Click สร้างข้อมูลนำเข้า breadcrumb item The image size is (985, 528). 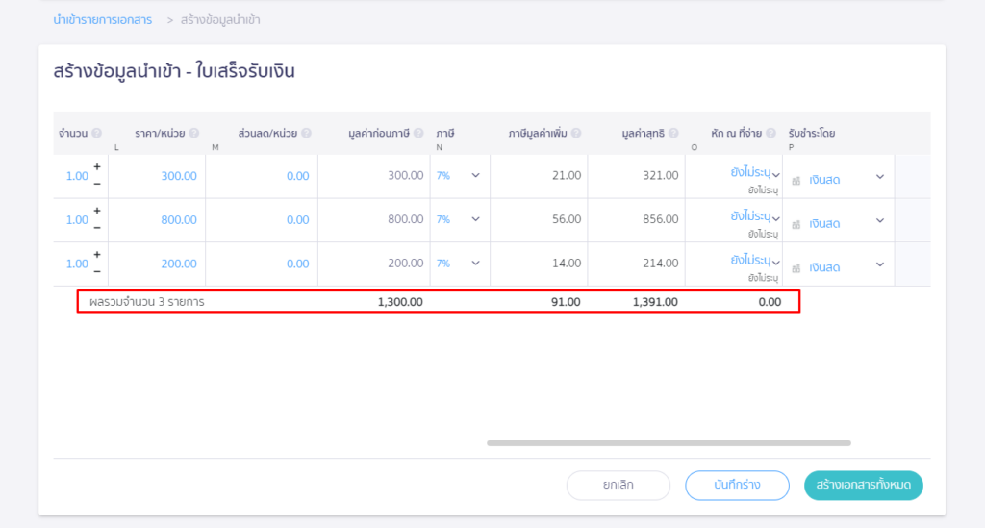click(219, 19)
